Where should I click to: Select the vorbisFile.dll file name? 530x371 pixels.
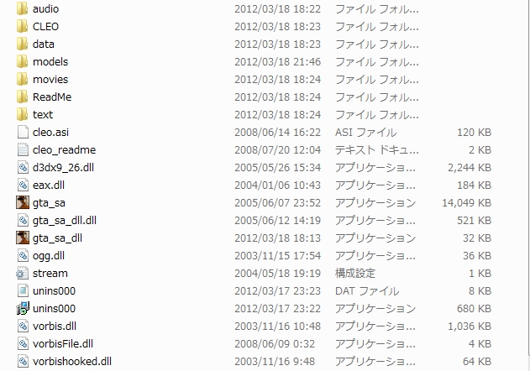click(63, 343)
